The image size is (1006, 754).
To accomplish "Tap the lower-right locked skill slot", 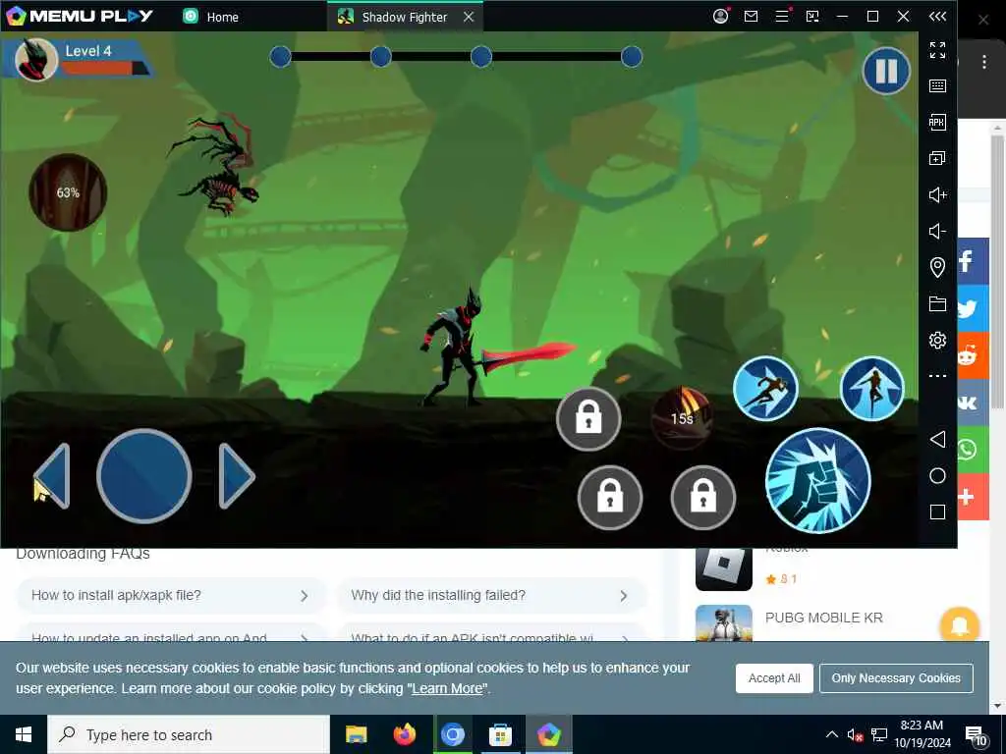I will tap(703, 498).
